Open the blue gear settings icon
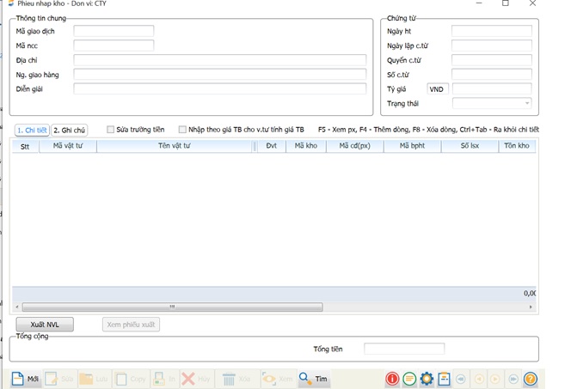 [427, 379]
